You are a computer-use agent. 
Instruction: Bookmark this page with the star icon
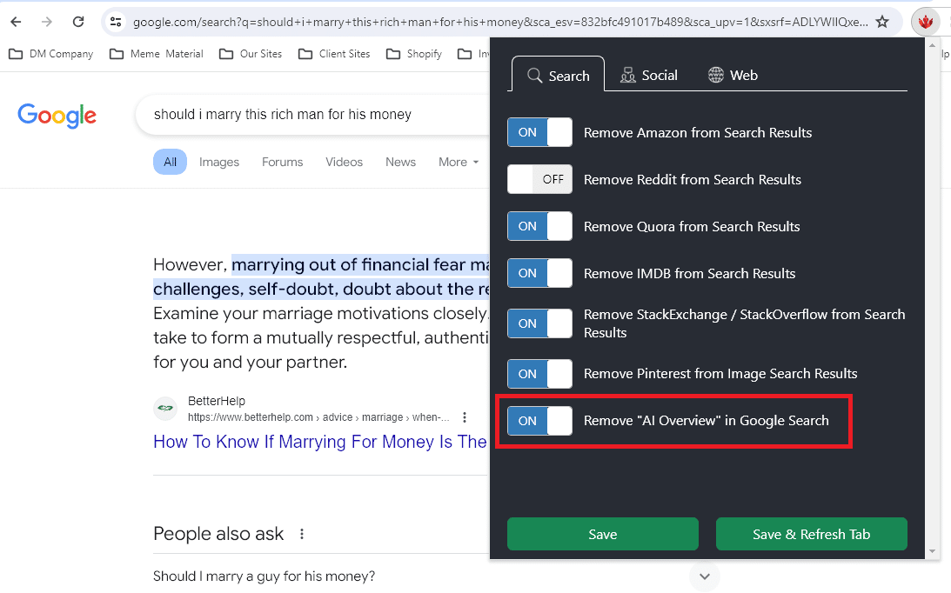[882, 22]
